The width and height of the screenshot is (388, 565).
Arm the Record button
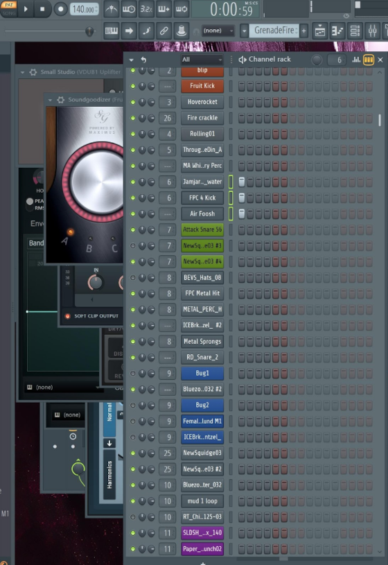(x=60, y=9)
